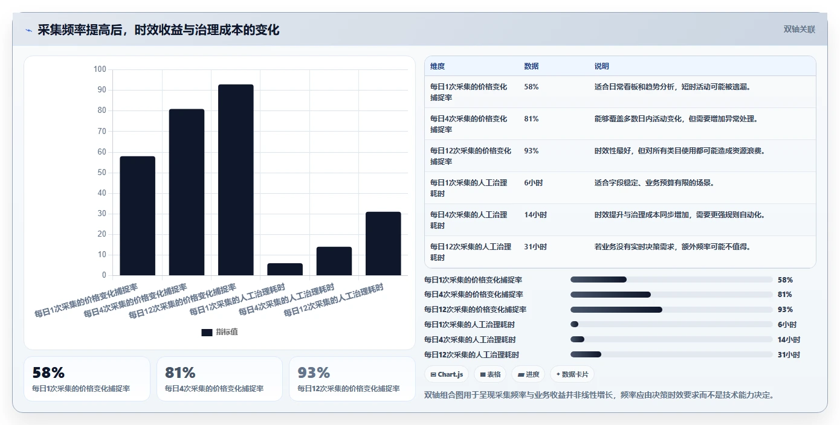The height and width of the screenshot is (425, 840).
Task: Click the 6小时 progress bar
Action: click(x=671, y=324)
